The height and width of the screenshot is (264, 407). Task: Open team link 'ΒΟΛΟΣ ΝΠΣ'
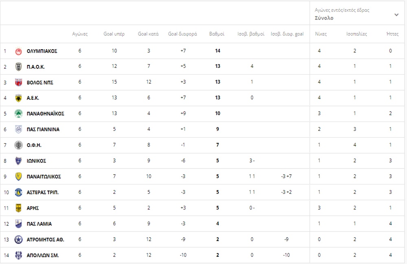pyautogui.click(x=40, y=82)
